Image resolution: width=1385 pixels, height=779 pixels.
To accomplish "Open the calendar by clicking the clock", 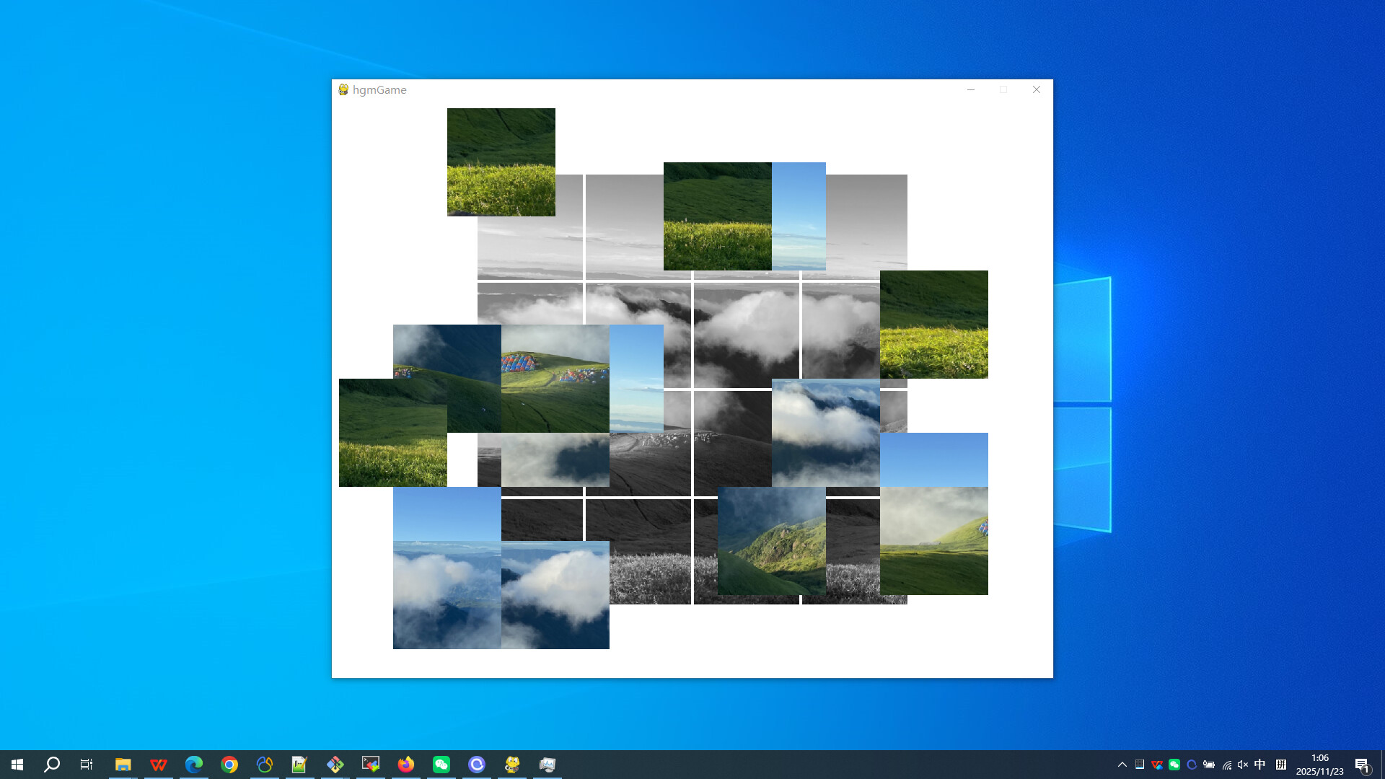I will [x=1320, y=764].
